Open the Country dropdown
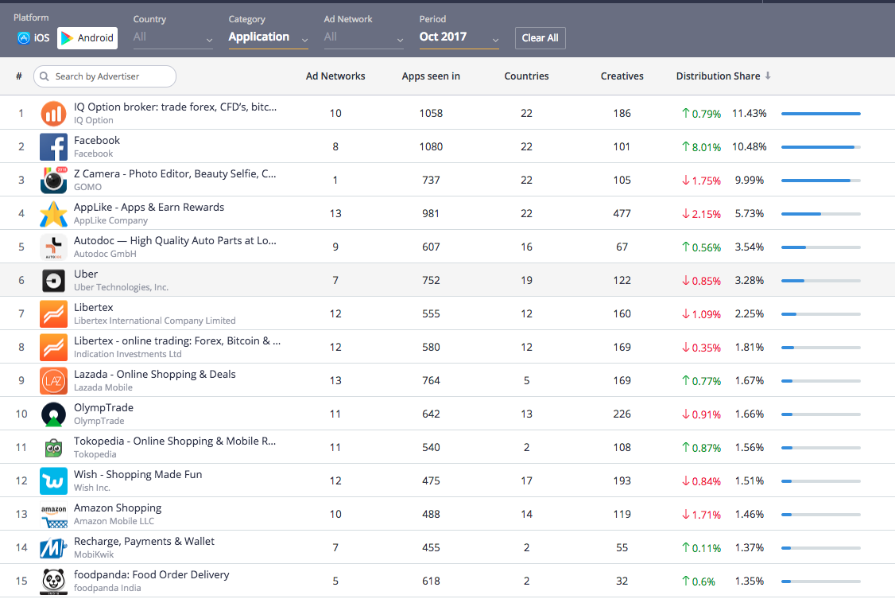895x599 pixels. (173, 37)
